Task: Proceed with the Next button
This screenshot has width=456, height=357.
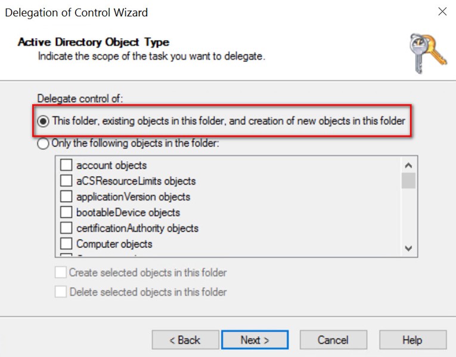Action: [x=255, y=340]
